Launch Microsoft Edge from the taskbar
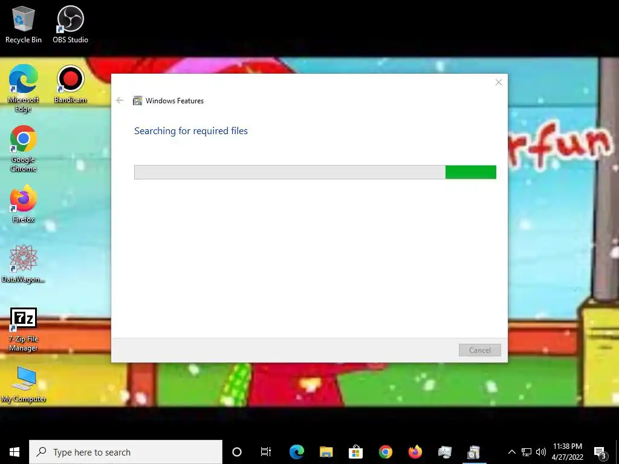This screenshot has height=464, width=619. tap(296, 452)
